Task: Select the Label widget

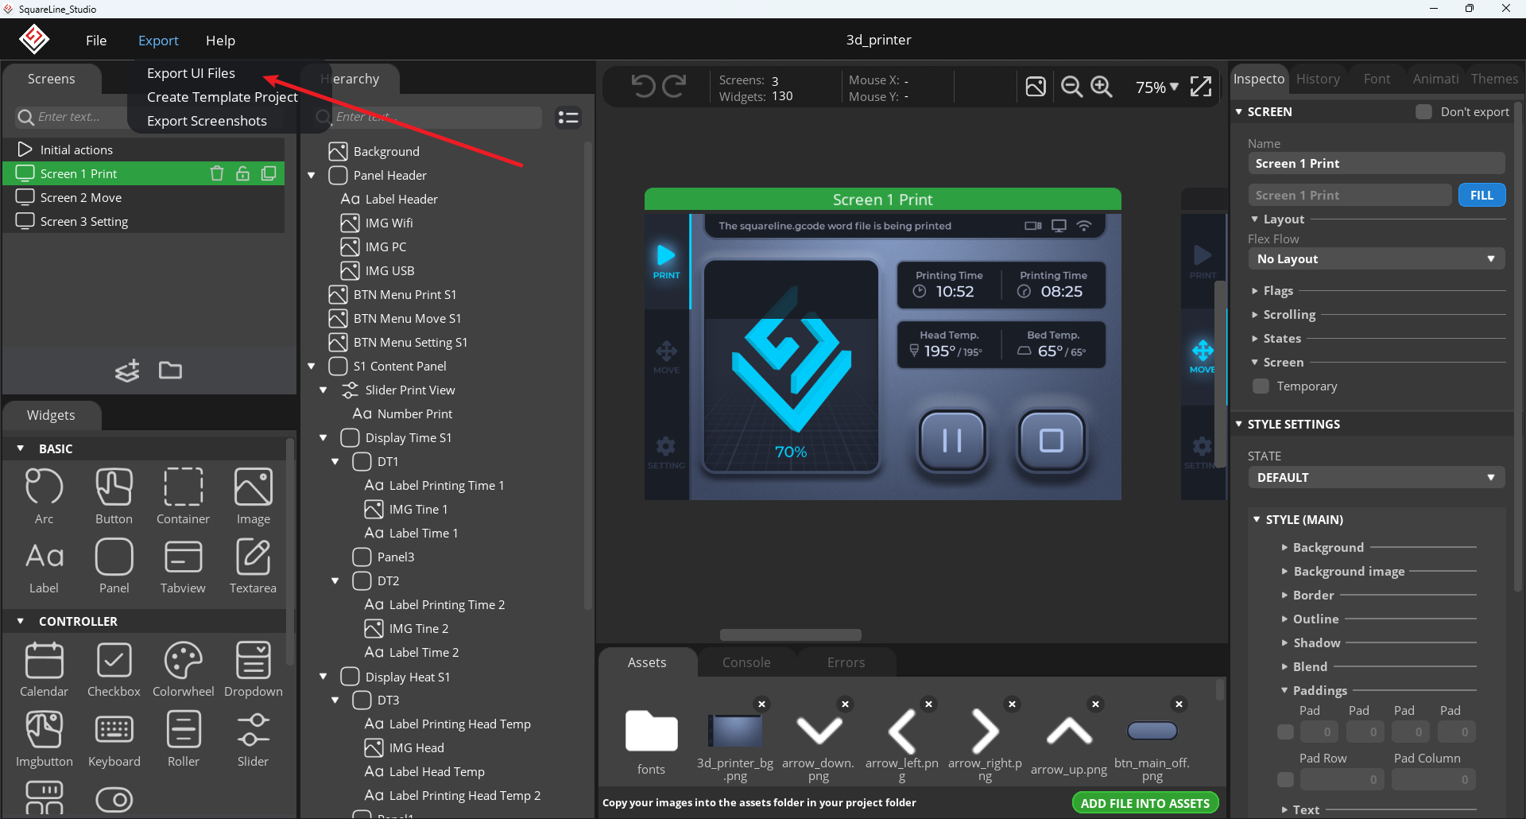Action: click(x=45, y=567)
